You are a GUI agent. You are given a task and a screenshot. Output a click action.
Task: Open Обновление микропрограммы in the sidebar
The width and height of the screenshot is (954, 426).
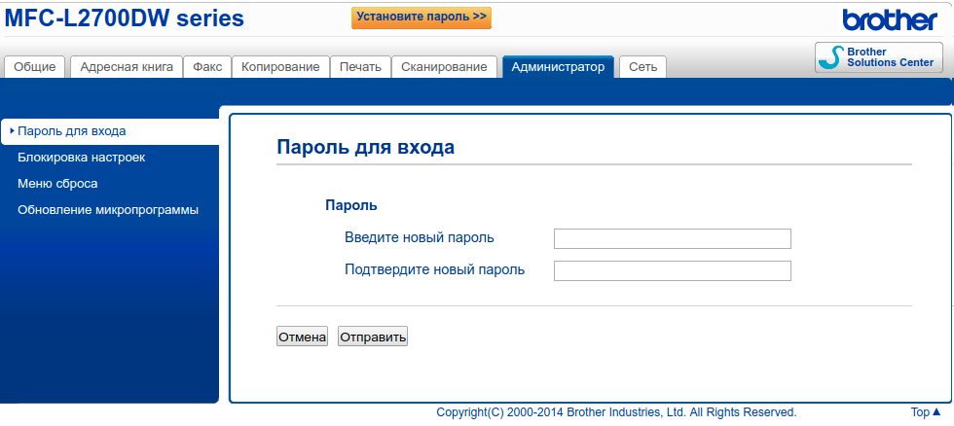point(108,209)
